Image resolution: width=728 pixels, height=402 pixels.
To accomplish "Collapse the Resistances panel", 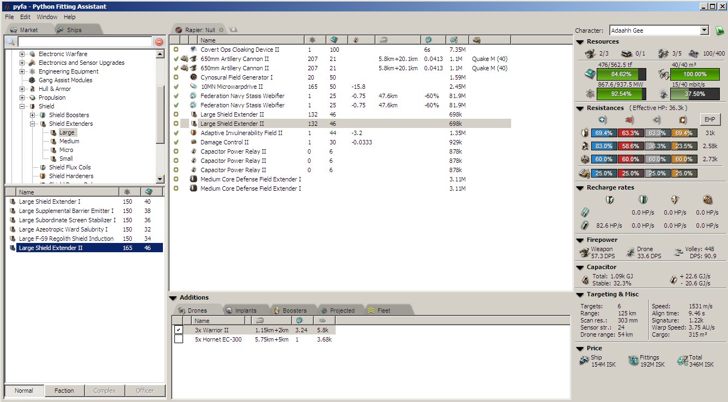I will 580,108.
